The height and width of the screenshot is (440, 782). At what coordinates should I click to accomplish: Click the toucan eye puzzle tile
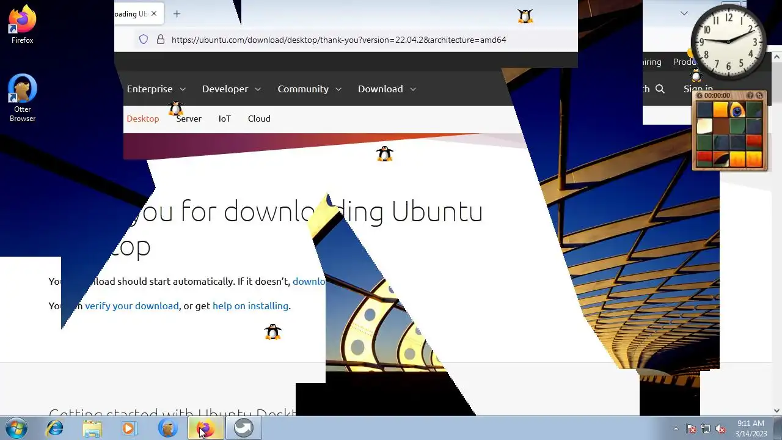click(737, 110)
